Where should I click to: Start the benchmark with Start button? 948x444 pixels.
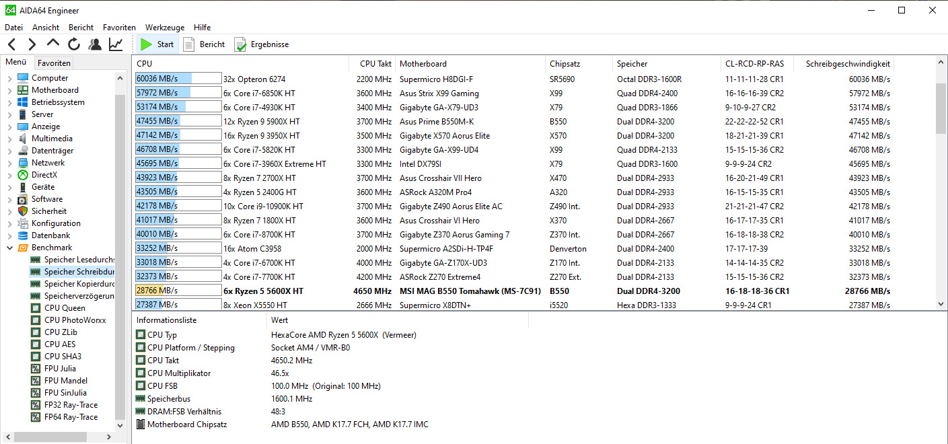coord(157,44)
